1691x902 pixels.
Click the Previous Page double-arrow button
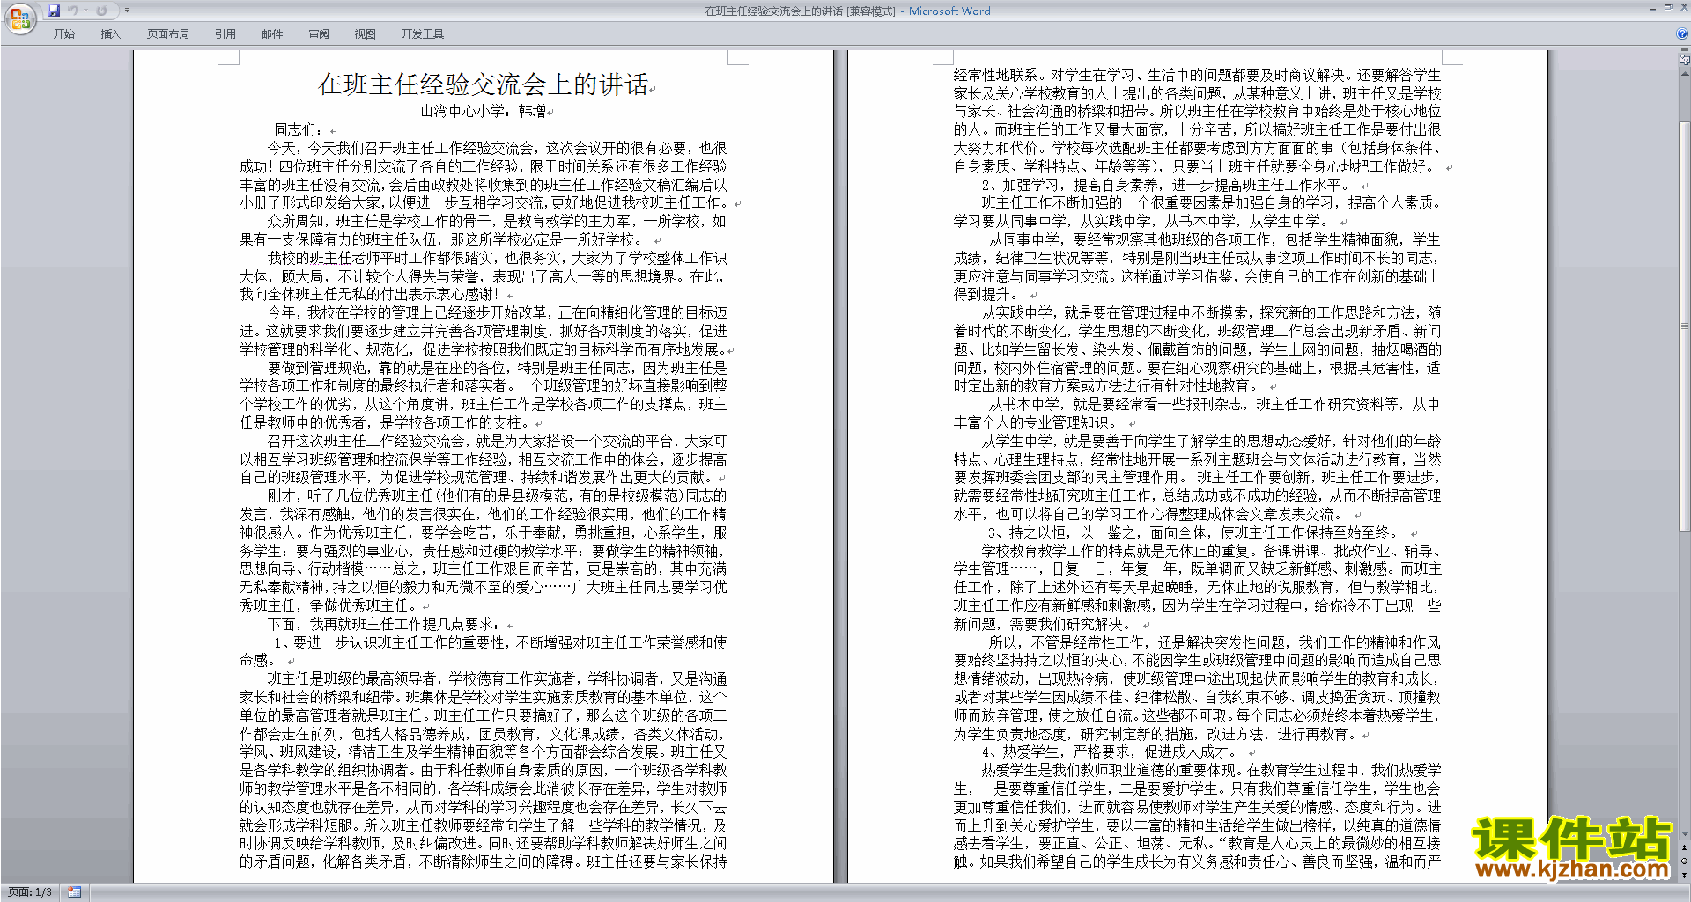click(x=1685, y=848)
